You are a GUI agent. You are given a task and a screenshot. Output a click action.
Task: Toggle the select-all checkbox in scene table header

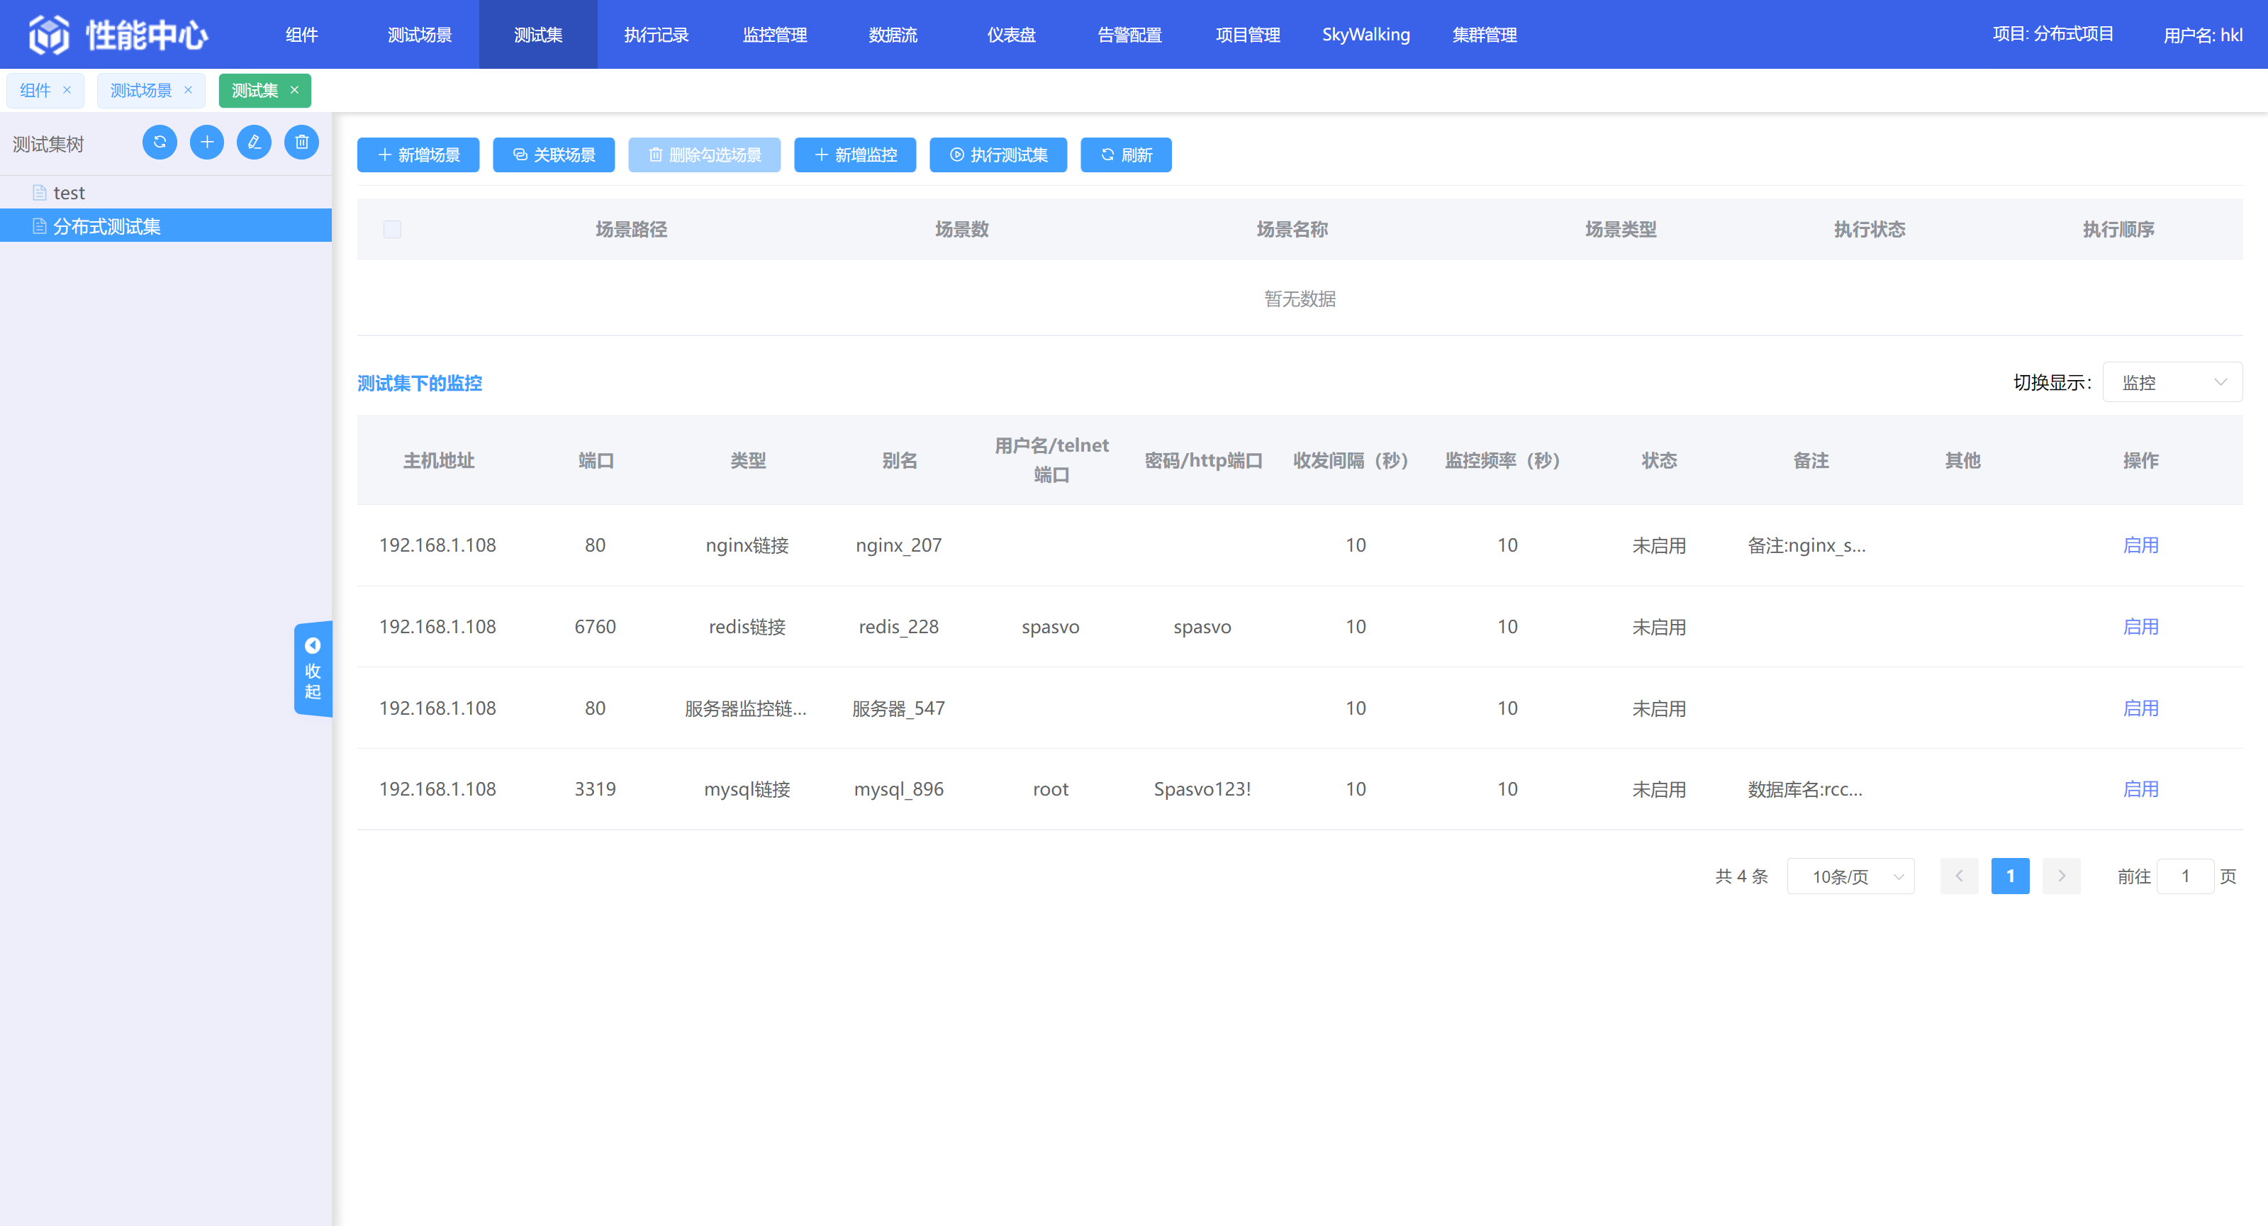point(393,230)
